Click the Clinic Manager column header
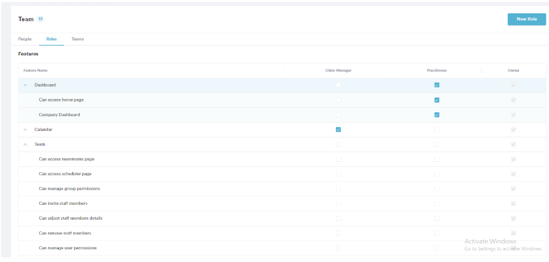Image resolution: width=549 pixels, height=262 pixels. (x=338, y=70)
